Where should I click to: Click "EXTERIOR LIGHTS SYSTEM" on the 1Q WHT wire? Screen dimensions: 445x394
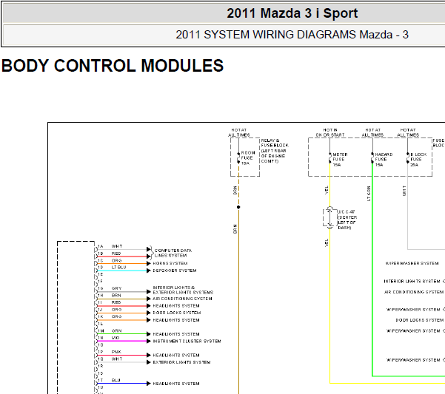181,362
